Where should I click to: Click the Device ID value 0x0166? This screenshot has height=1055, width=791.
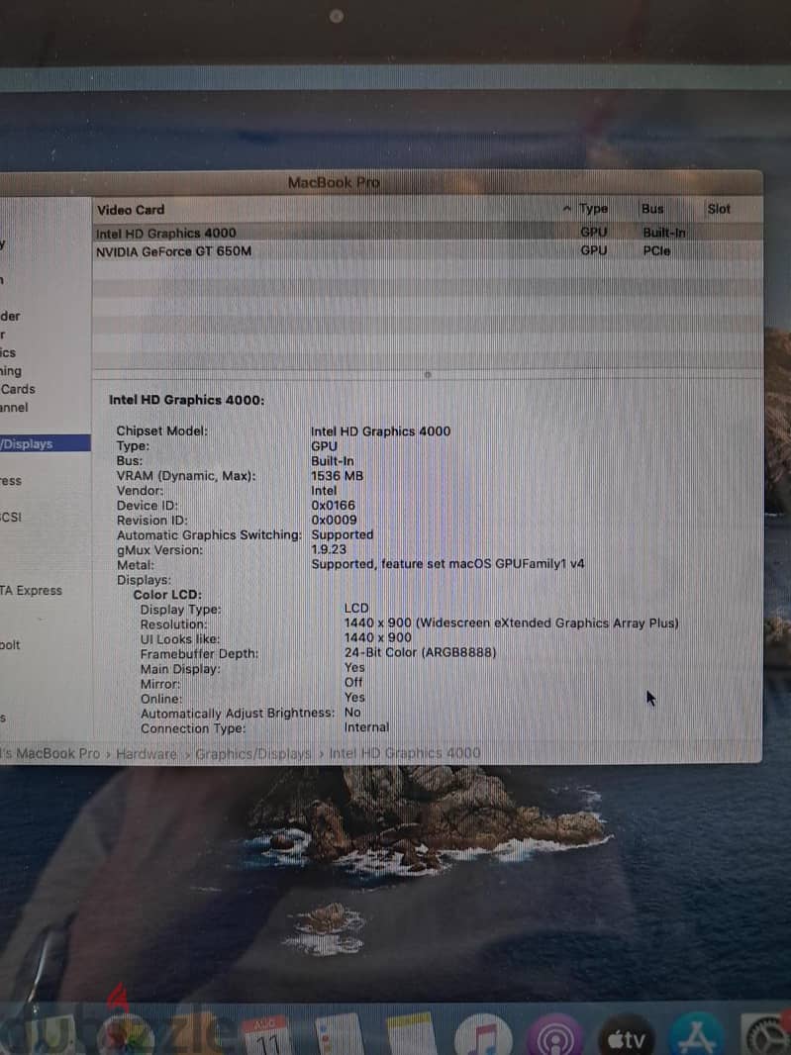point(333,506)
